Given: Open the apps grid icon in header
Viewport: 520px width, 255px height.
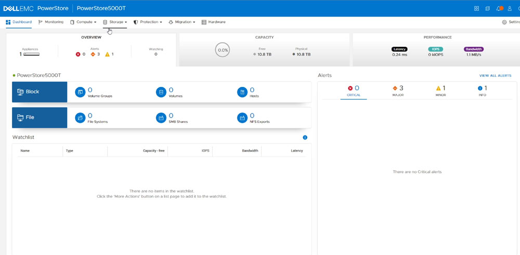Looking at the screenshot, I should coord(476,8).
